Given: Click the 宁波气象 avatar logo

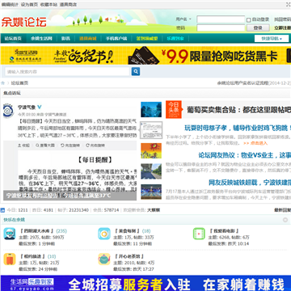Looking at the screenshot, I should coord(8,112).
